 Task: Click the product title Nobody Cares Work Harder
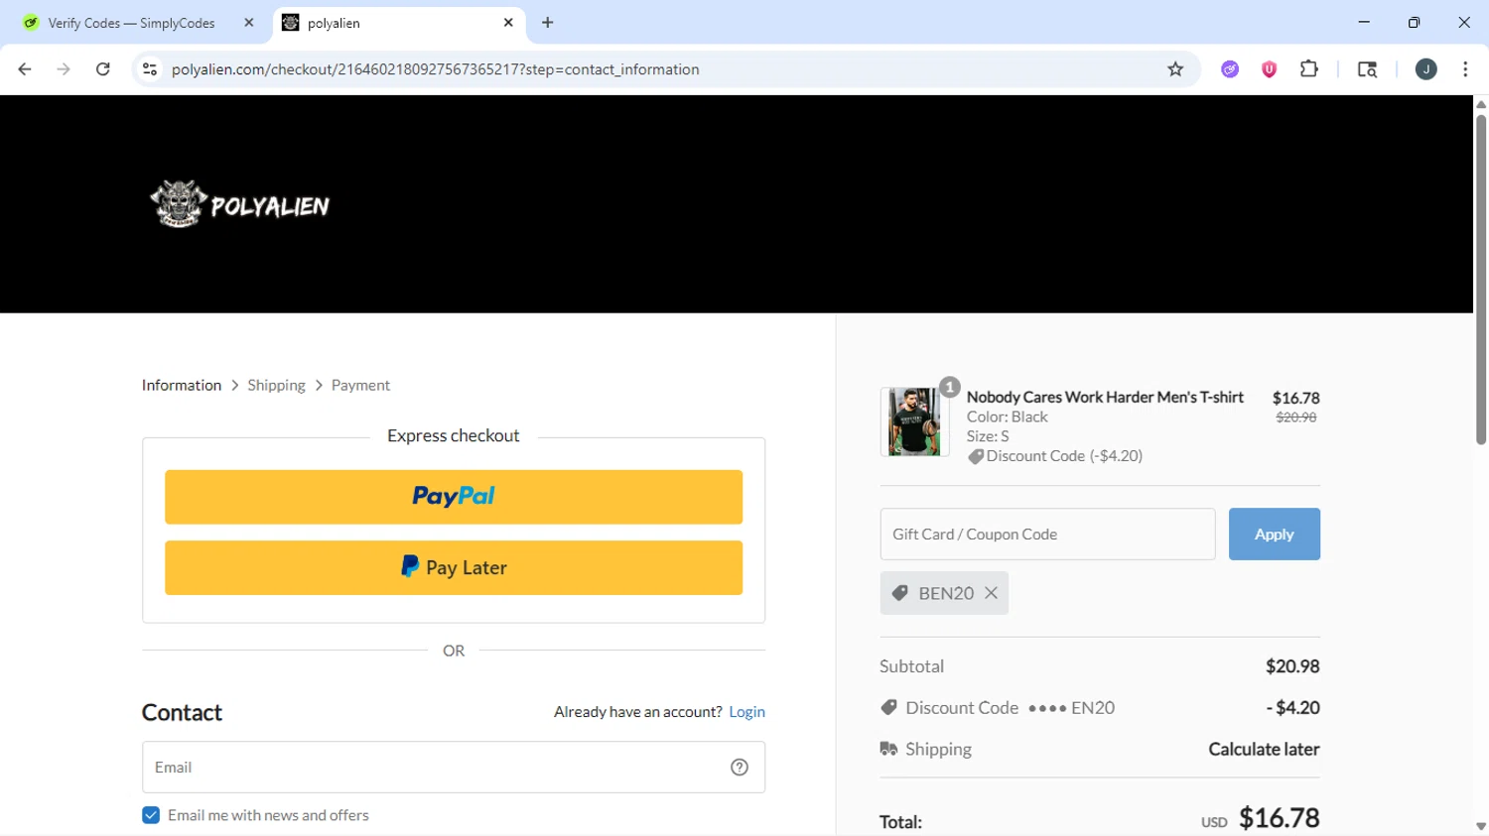pyautogui.click(x=1105, y=397)
